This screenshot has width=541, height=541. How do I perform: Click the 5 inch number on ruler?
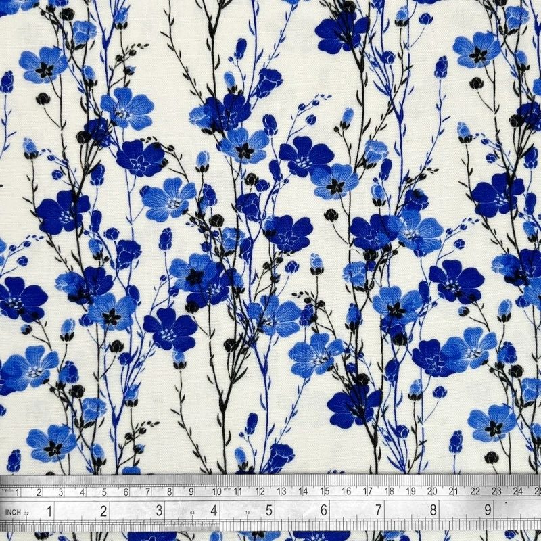(269, 511)
